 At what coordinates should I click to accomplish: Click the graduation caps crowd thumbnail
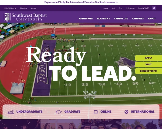pos(101,124)
